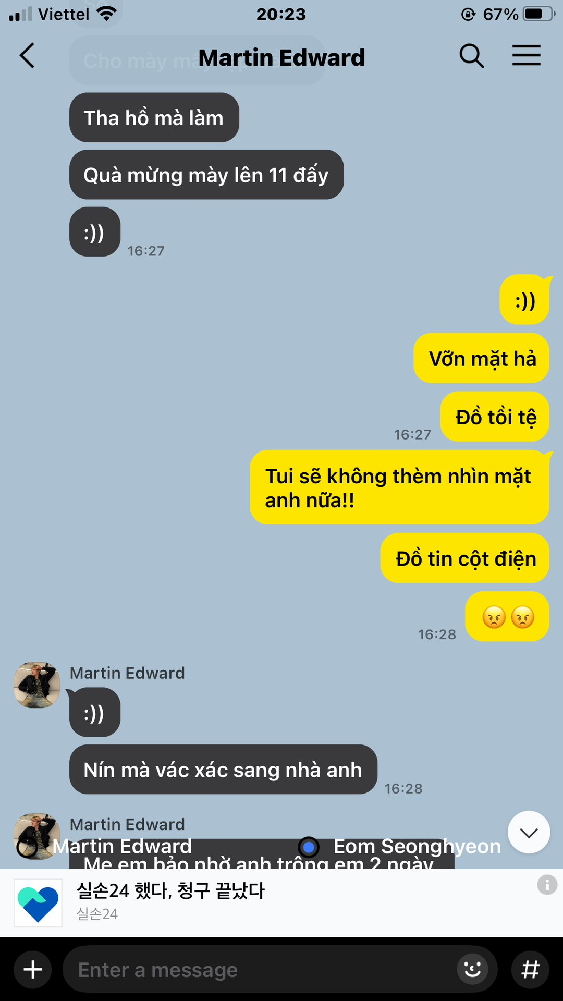The image size is (563, 1001).
Task: Open chat search with the magnifier icon
Action: 472,55
